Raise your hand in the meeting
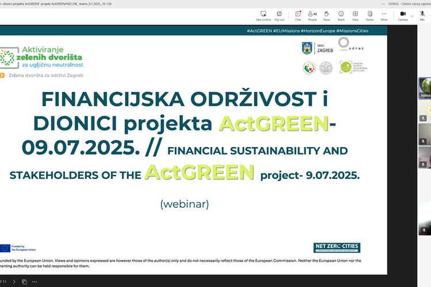Screen dimensions: 431x287 point(326,16)
